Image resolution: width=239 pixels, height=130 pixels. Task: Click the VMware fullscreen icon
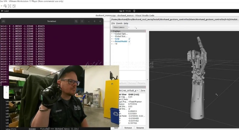pos(10,6)
